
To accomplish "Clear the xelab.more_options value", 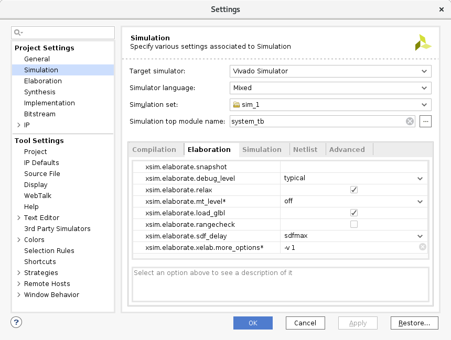I will (422, 247).
